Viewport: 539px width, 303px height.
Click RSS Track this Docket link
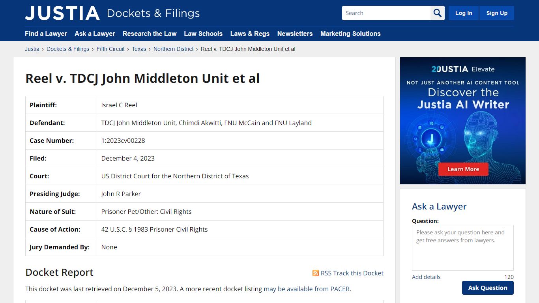(352, 273)
